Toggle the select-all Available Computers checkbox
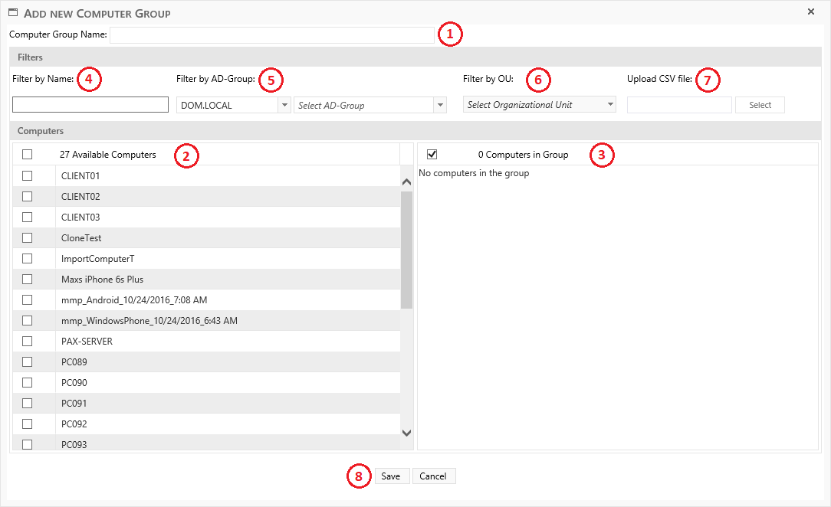 (28, 155)
